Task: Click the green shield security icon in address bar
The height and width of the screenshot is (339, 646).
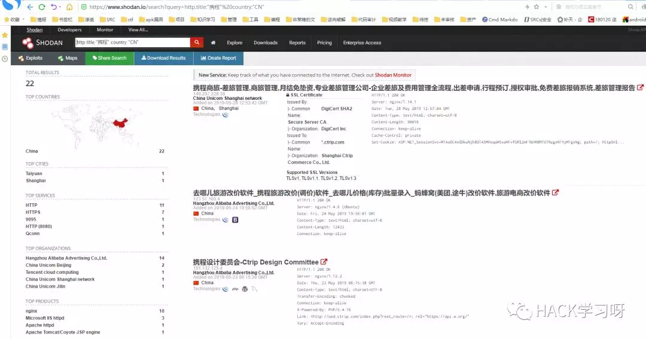Action: pos(84,7)
